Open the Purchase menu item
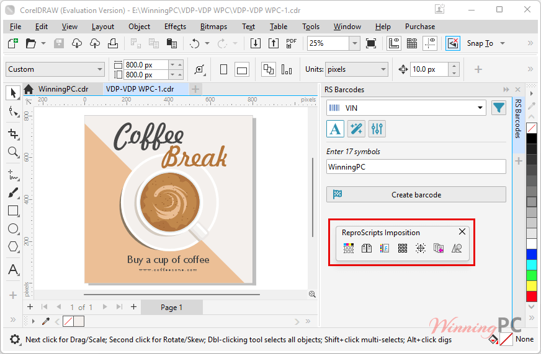541x354 pixels. [x=420, y=27]
